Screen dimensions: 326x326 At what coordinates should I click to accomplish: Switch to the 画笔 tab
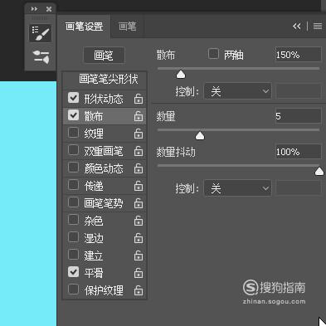pyautogui.click(x=128, y=27)
